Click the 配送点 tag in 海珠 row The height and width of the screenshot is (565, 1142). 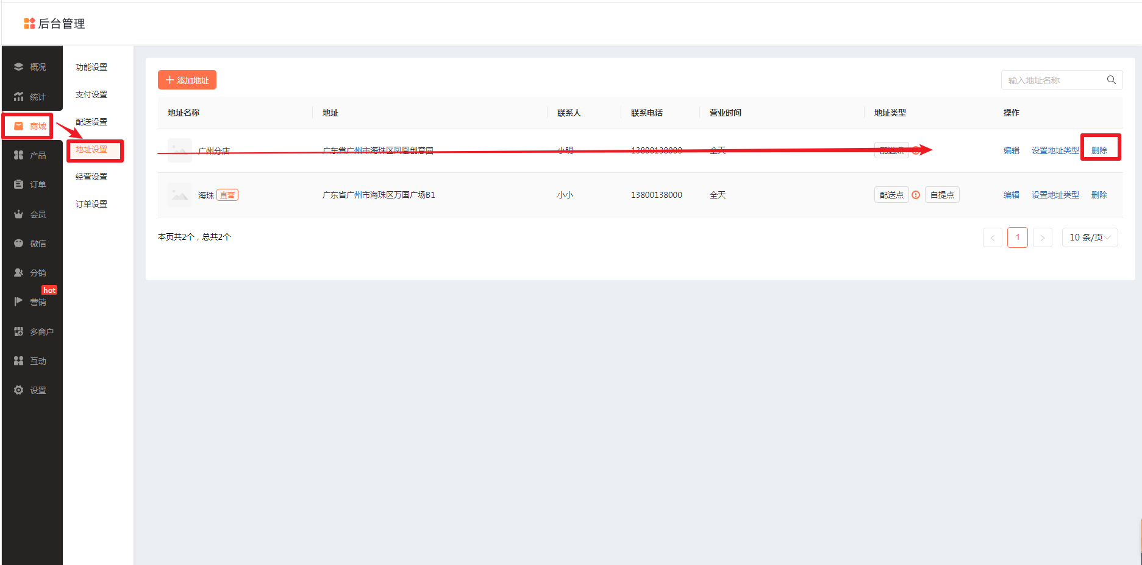coord(891,195)
